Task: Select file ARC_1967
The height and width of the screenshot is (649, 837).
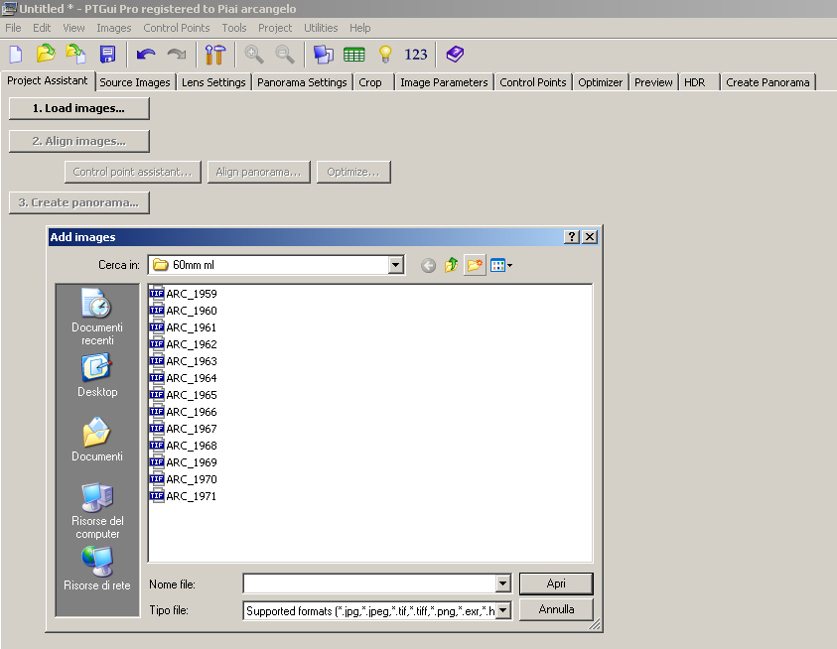Action: coord(184,429)
